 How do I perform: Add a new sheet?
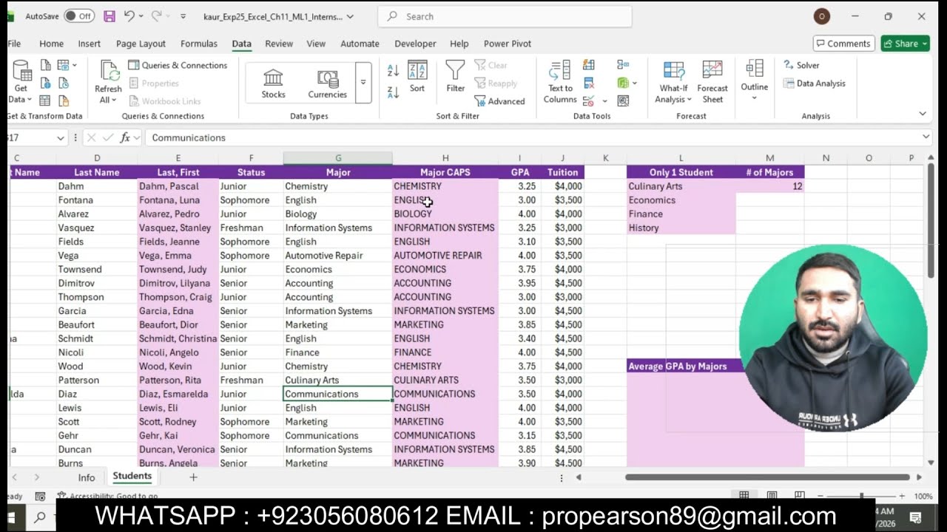(193, 477)
